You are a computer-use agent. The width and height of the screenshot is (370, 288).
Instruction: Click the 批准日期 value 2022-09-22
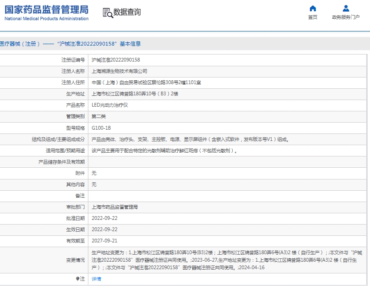104,218
